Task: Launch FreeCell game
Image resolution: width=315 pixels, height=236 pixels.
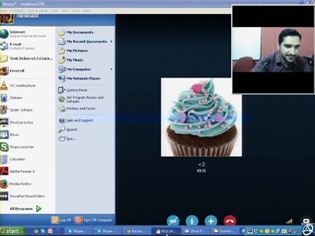Action: pyautogui.click(x=28, y=71)
